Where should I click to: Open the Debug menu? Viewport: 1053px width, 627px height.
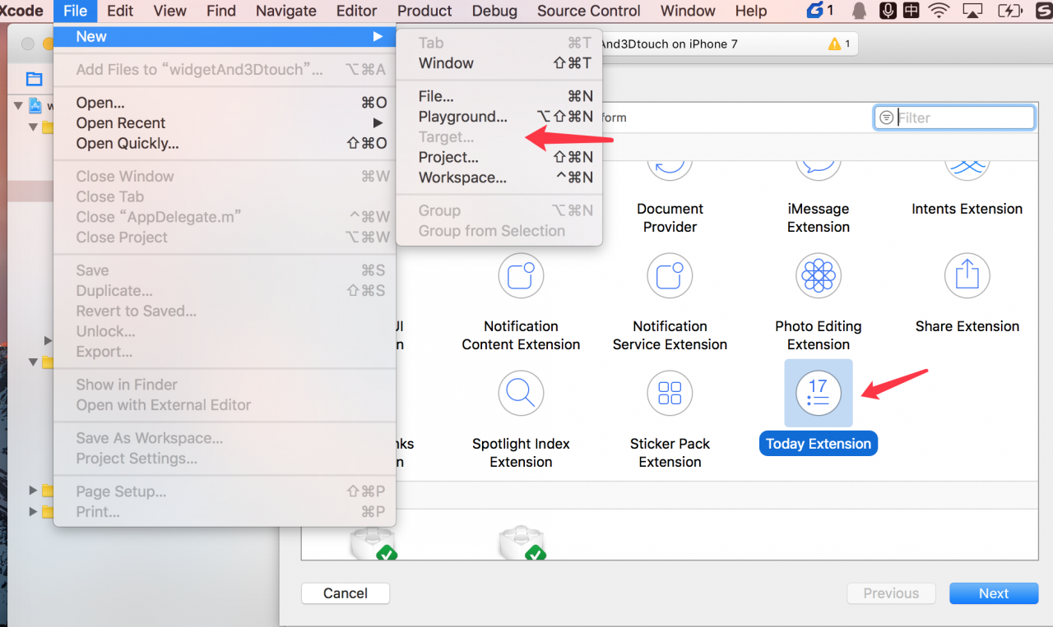494,11
